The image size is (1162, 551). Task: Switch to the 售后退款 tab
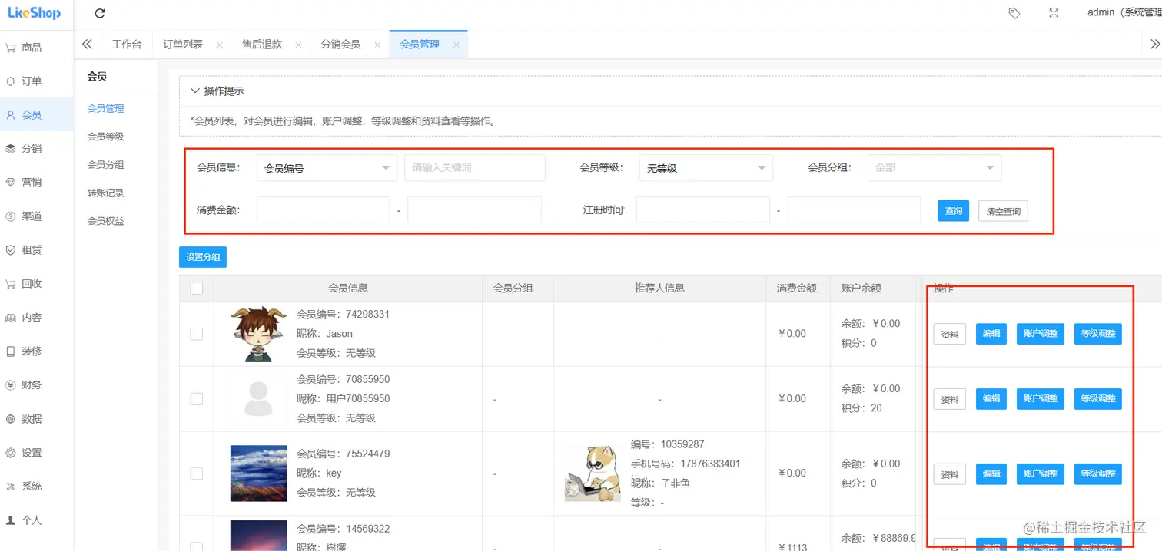tap(262, 45)
